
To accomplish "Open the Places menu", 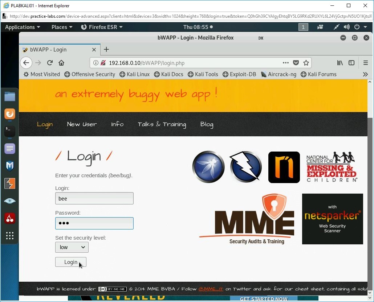I will (x=62, y=27).
